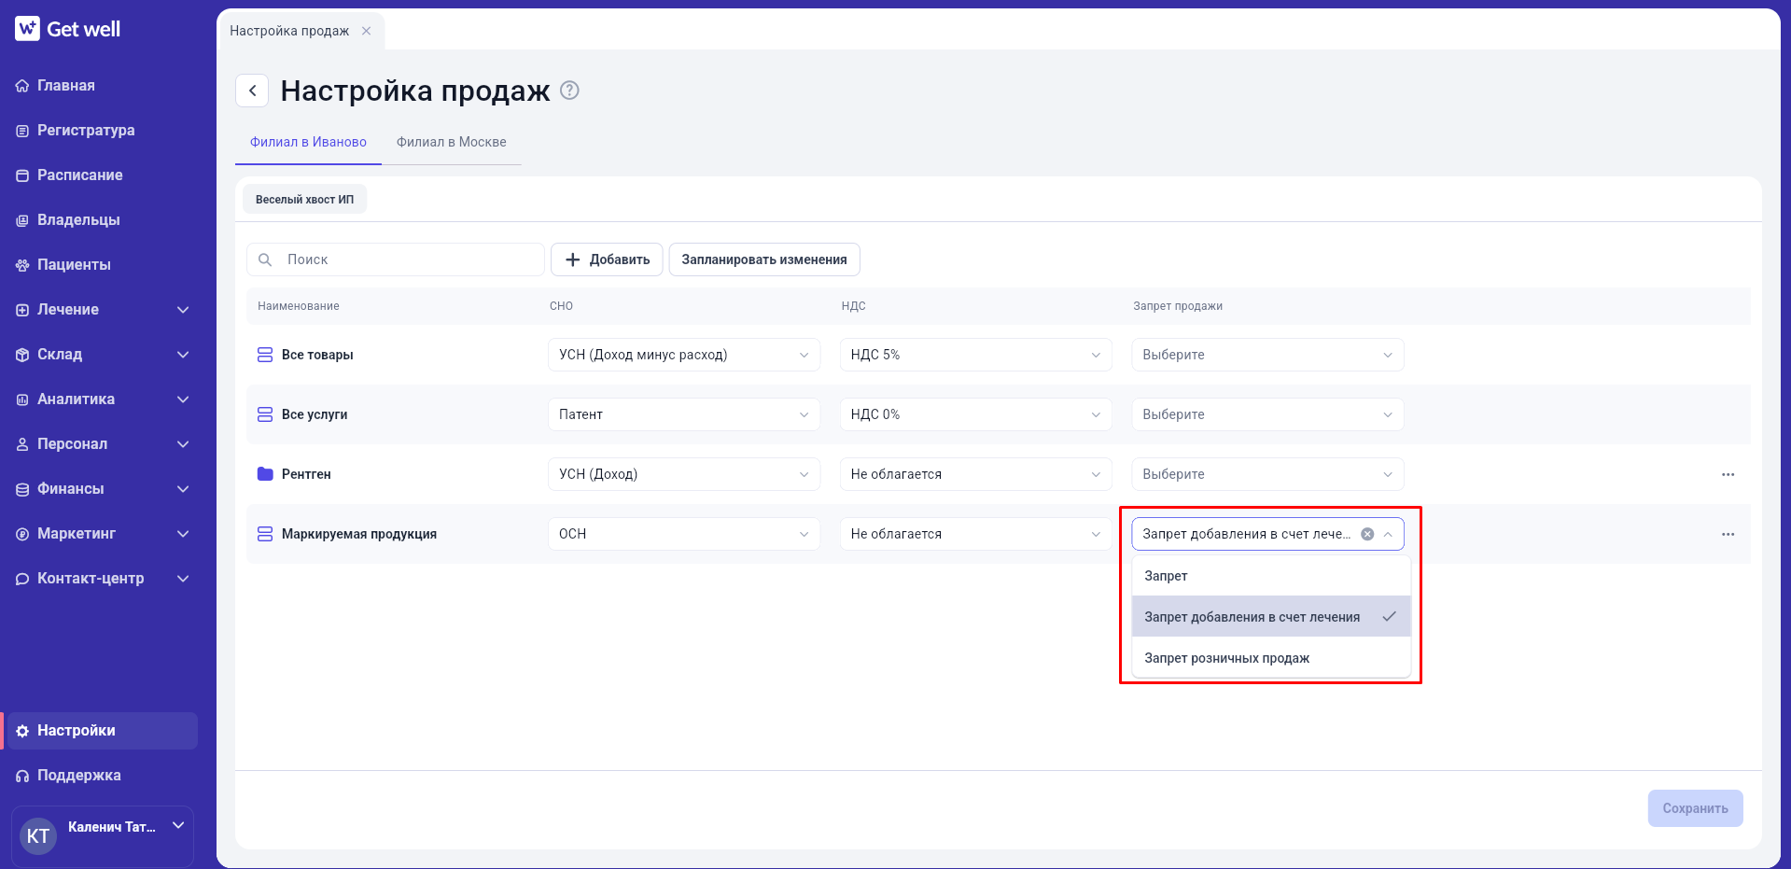The image size is (1791, 869).
Task: Click the Регистратура sidebar icon
Action: [x=22, y=131]
